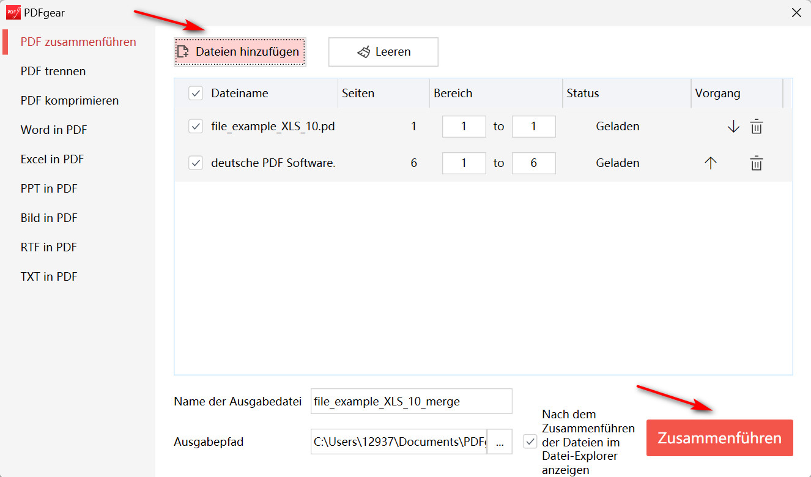Viewport: 811px width, 477px height.
Task: Edit start page field of file_example_XLS_10
Action: (464, 127)
